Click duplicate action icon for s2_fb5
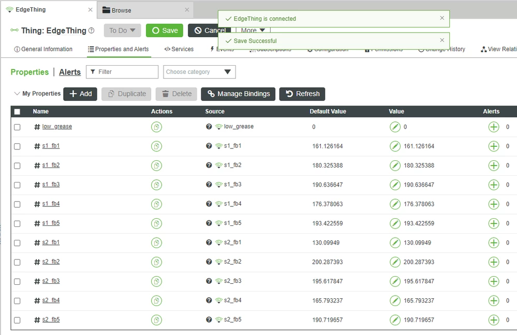Image resolution: width=517 pixels, height=335 pixels. pos(156,320)
